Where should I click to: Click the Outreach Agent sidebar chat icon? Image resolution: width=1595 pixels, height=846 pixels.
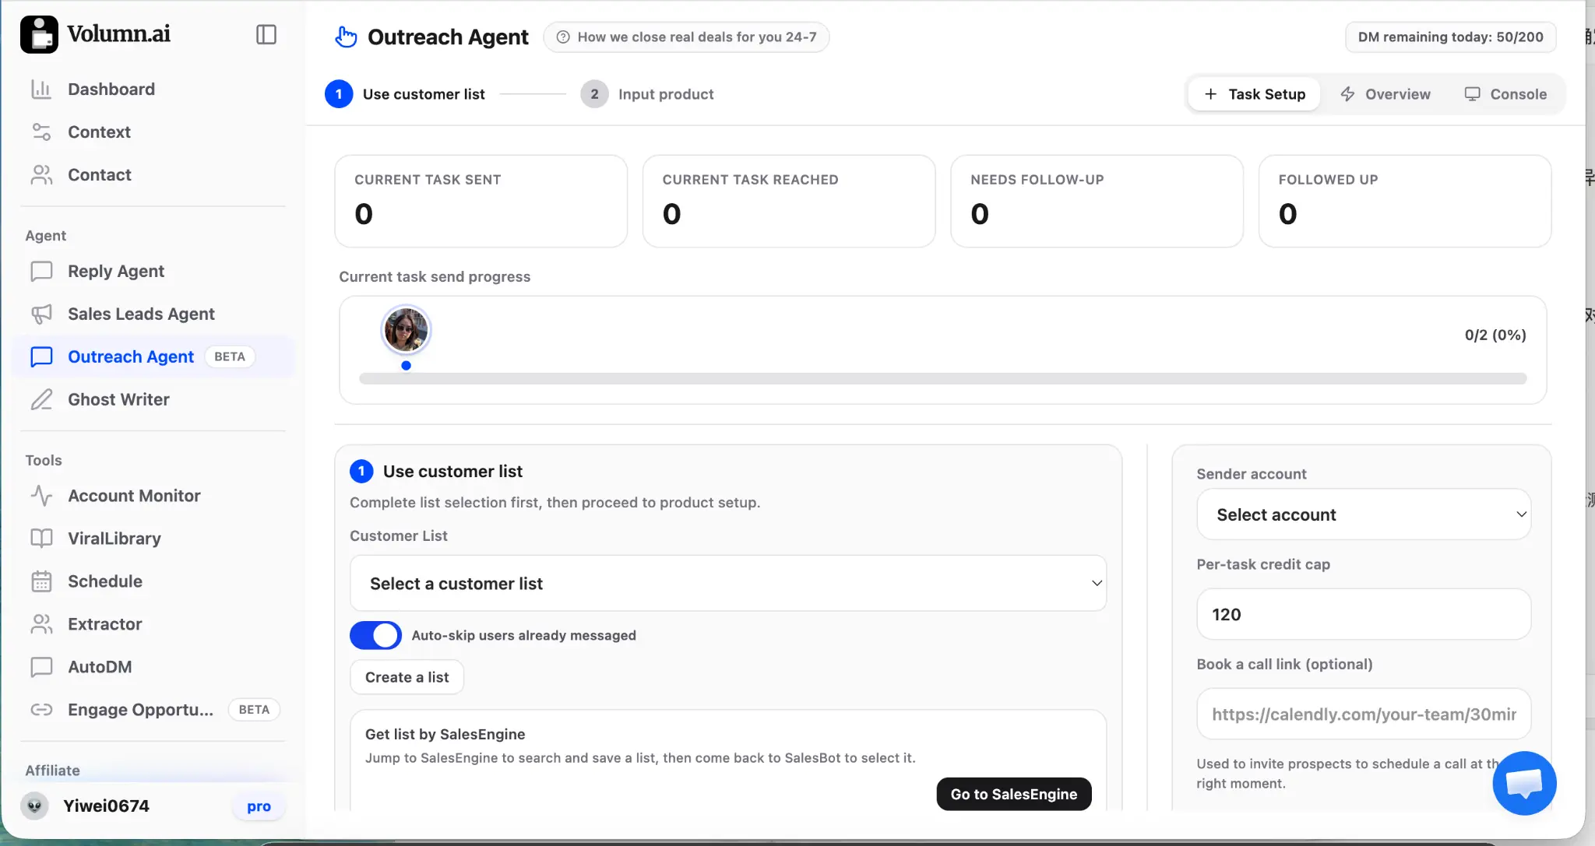tap(41, 356)
